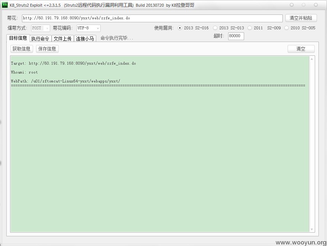The height and width of the screenshot is (246, 327).
Task: Click the 保存信息 button
Action: coord(47,49)
